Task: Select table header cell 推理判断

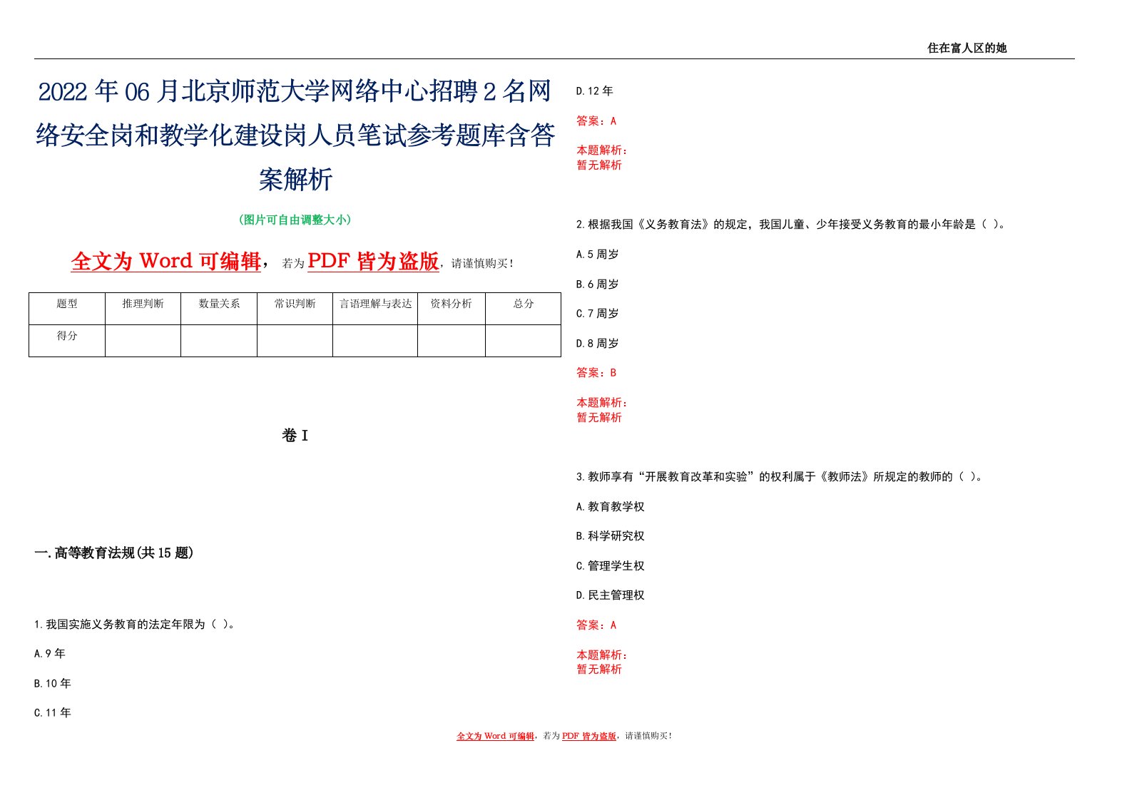Action: pyautogui.click(x=143, y=309)
